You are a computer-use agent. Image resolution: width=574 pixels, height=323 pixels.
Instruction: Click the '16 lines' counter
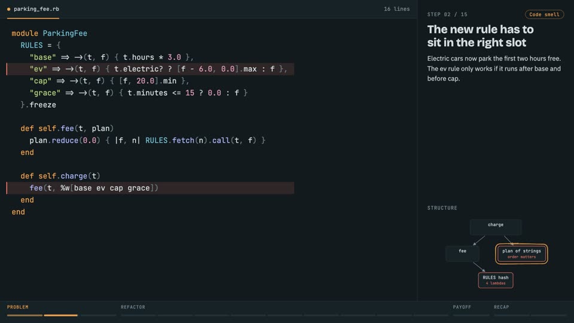[x=396, y=9]
